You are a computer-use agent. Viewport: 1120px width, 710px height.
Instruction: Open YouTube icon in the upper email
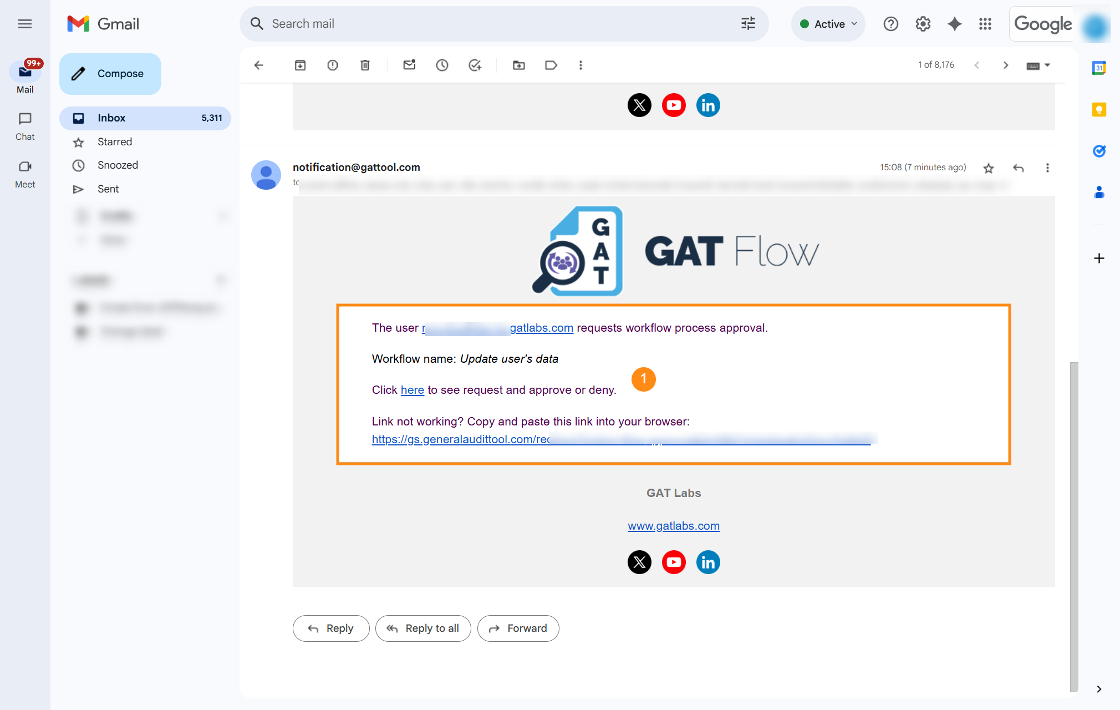(x=674, y=105)
